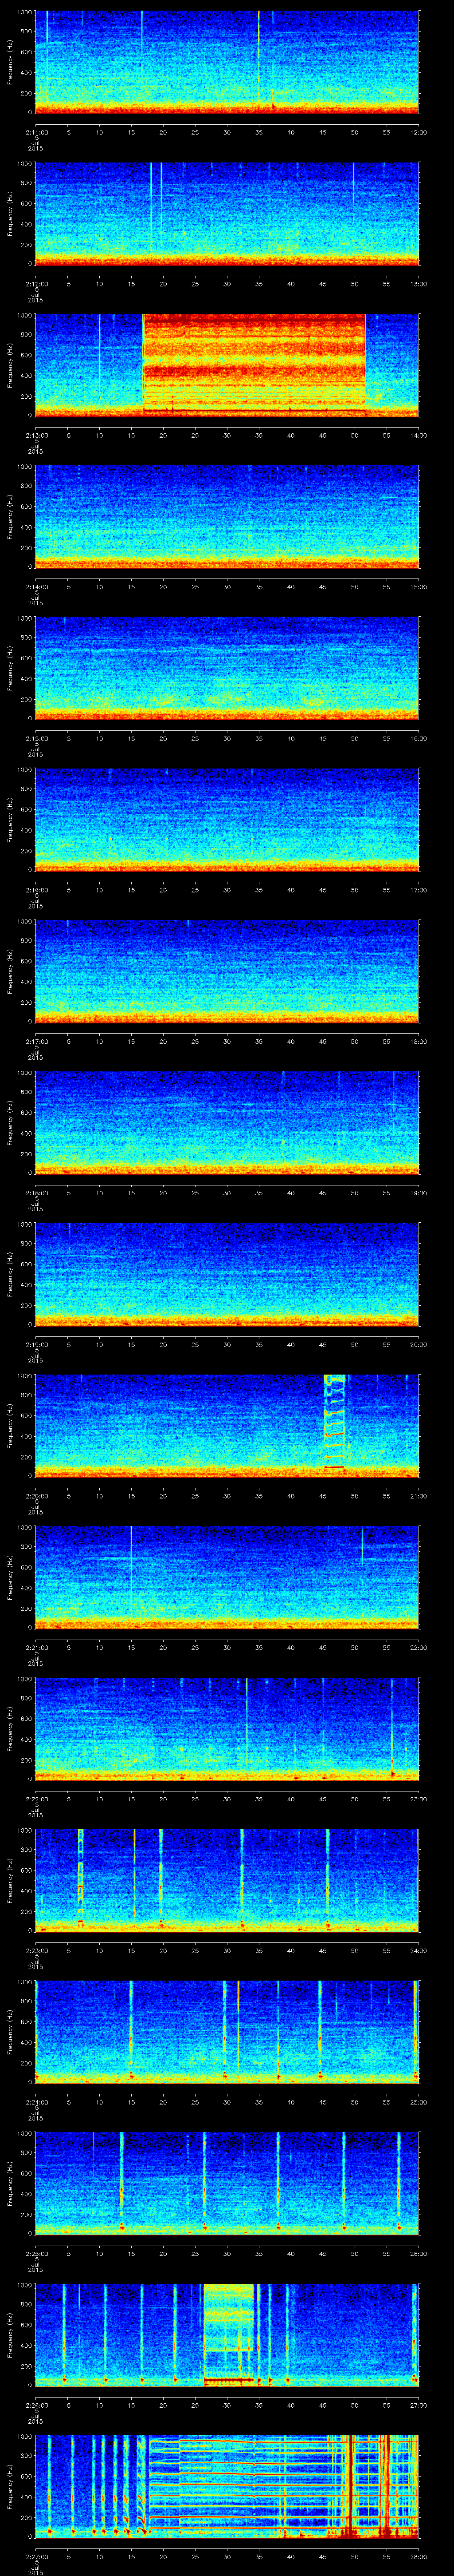Click the Frequency (Hz) axis label of the 2:27:00 panel
The image size is (454, 2576).
[x=10, y=2487]
